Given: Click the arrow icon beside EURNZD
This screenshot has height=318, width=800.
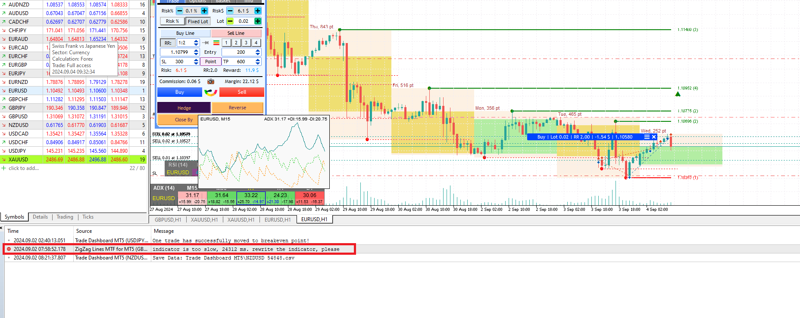Looking at the screenshot, I should [4, 82].
